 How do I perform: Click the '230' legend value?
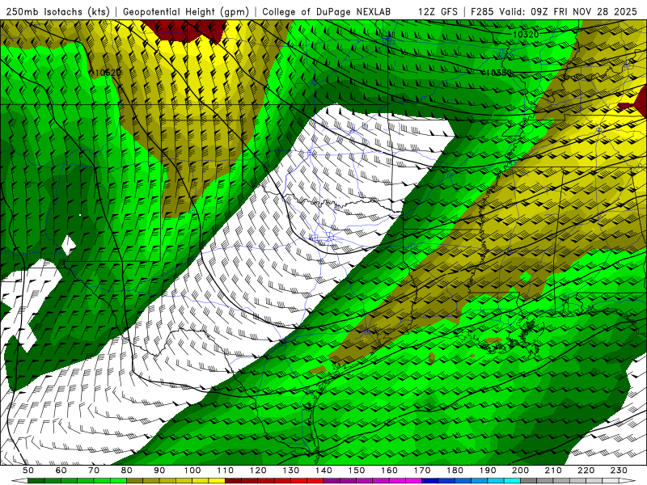(x=619, y=470)
